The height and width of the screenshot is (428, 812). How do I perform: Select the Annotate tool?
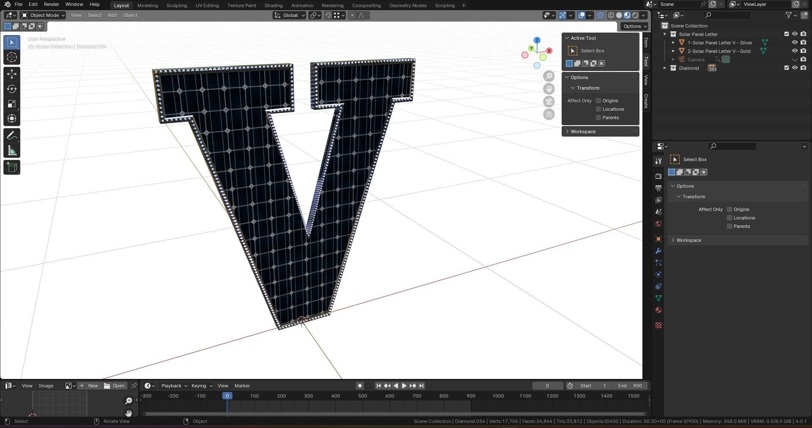click(12, 135)
